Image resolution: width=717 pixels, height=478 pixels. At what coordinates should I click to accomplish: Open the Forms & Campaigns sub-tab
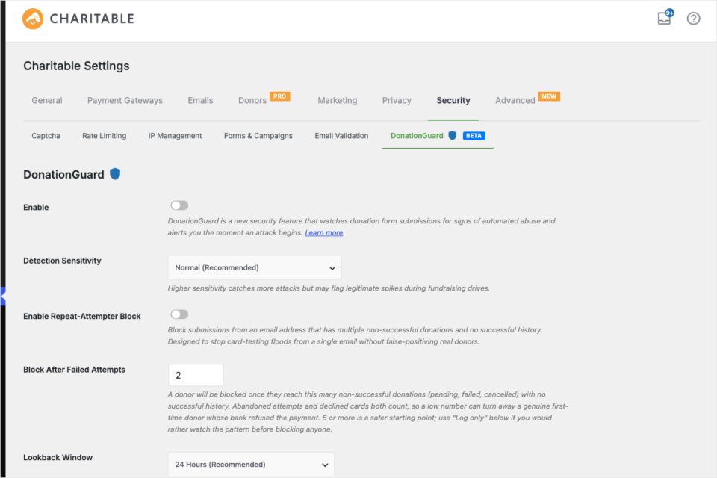point(258,136)
